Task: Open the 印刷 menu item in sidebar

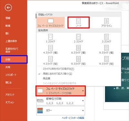Action: 14,60
